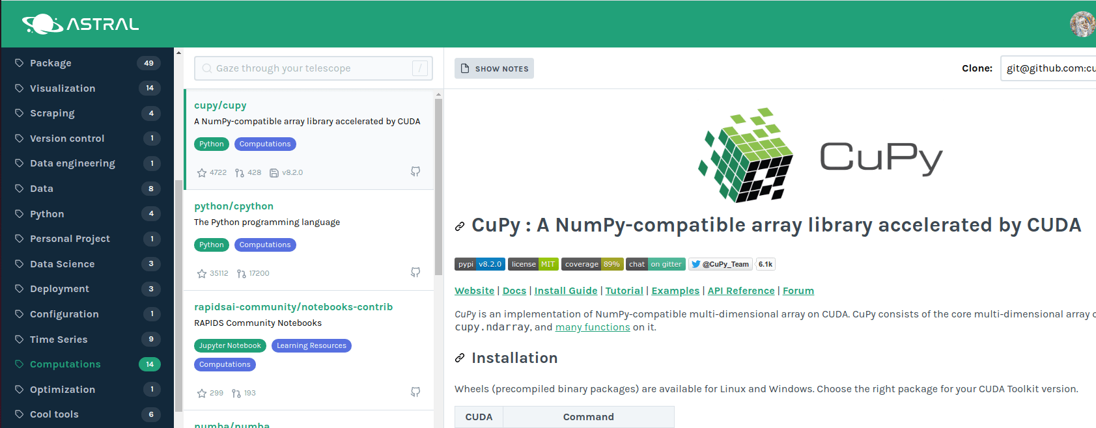Click the fork icon on cupy/cupy card

[x=240, y=173]
